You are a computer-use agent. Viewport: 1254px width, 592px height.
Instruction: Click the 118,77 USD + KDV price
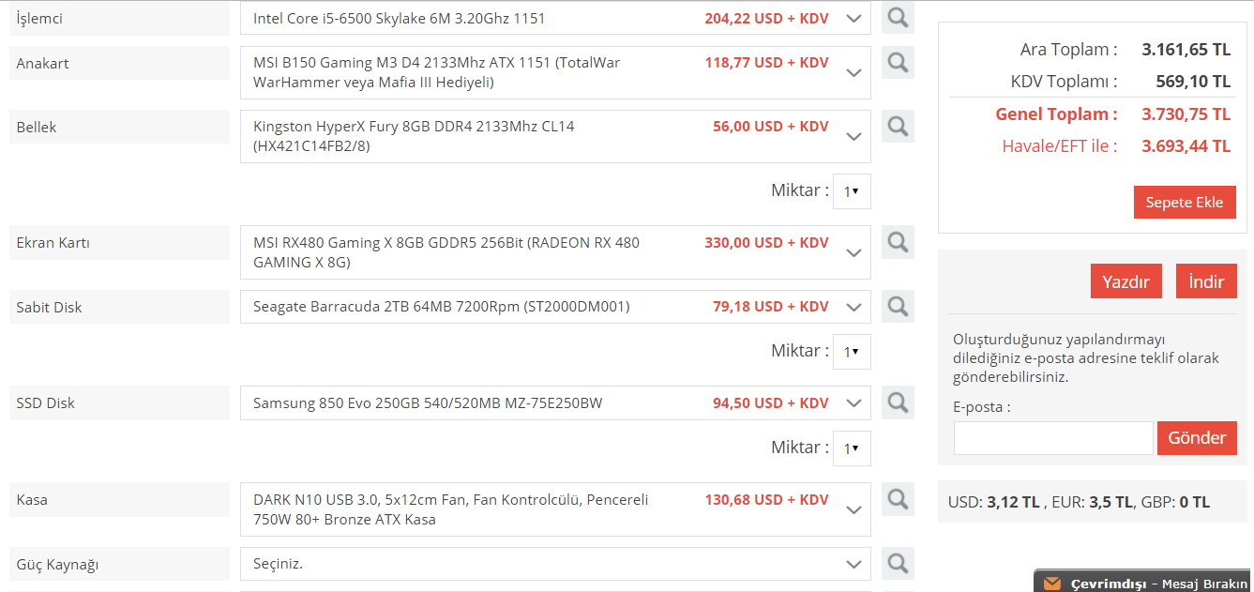click(766, 63)
